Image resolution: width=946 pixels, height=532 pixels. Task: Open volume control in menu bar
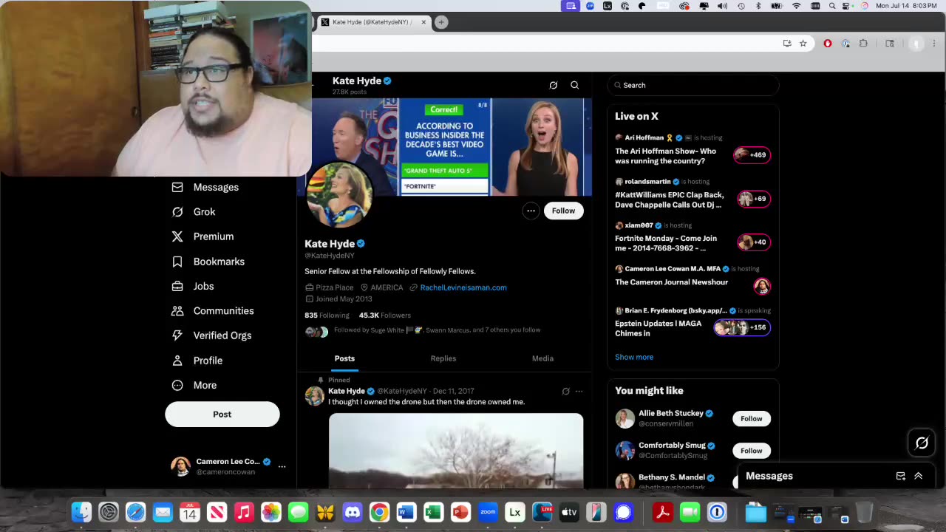click(722, 6)
